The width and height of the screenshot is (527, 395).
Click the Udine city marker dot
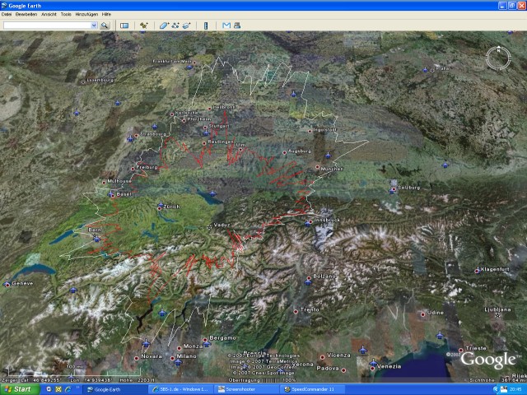(422, 314)
